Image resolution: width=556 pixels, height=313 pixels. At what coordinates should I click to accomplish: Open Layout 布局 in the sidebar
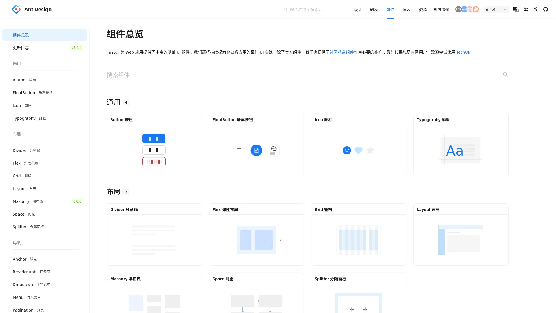click(45, 188)
